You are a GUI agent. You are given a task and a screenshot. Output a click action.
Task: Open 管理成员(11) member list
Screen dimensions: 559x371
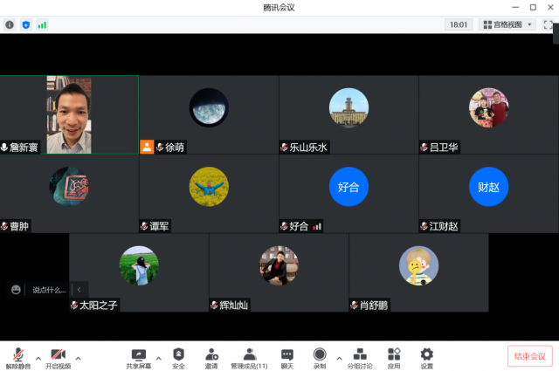[249, 356]
